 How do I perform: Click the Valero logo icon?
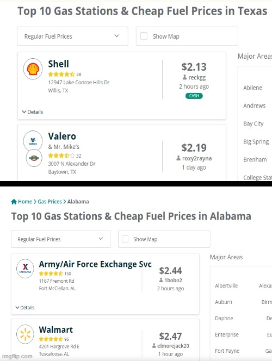point(33,141)
